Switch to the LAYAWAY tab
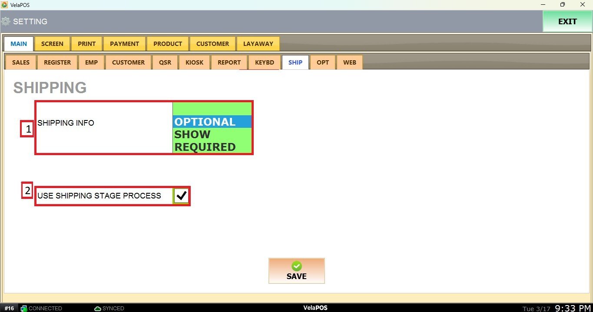Screen dimensions: 593x312 point(258,44)
